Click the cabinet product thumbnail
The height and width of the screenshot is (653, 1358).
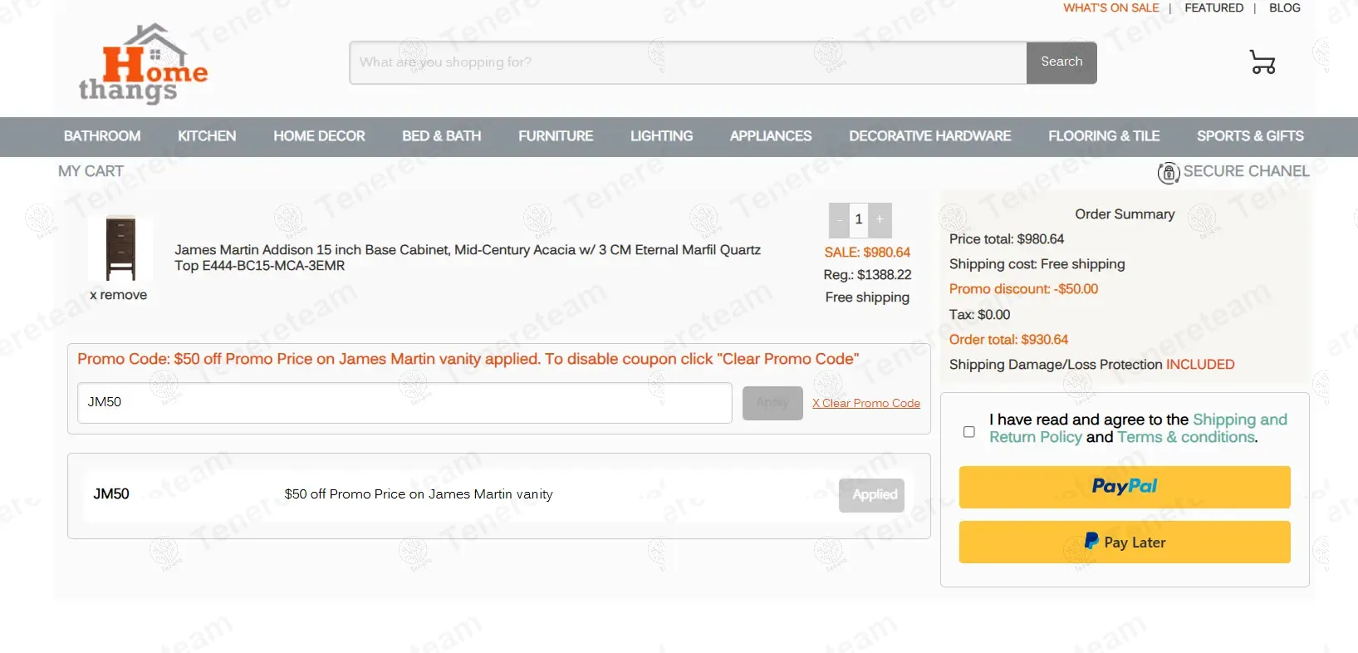[120, 248]
